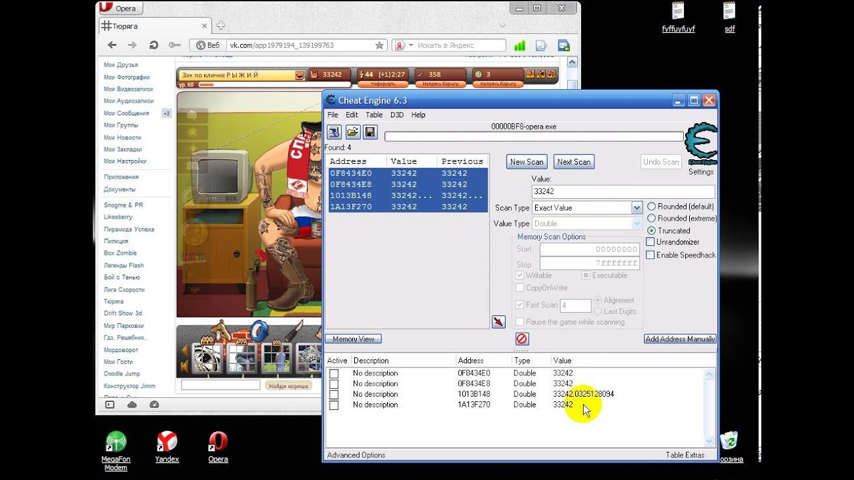Click the page document icon in Opera toolbar
This screenshot has width=854, height=480.
pos(541,45)
